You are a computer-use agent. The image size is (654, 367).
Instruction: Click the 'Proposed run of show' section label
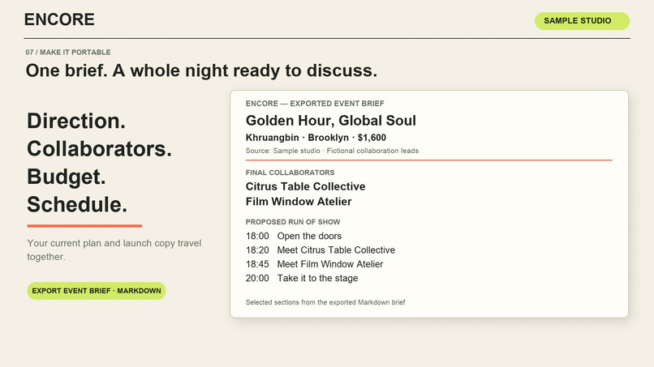pyautogui.click(x=293, y=222)
